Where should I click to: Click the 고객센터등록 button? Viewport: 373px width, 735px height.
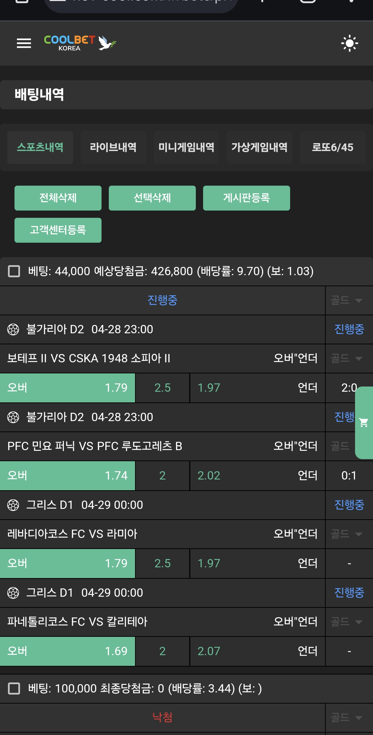[58, 230]
